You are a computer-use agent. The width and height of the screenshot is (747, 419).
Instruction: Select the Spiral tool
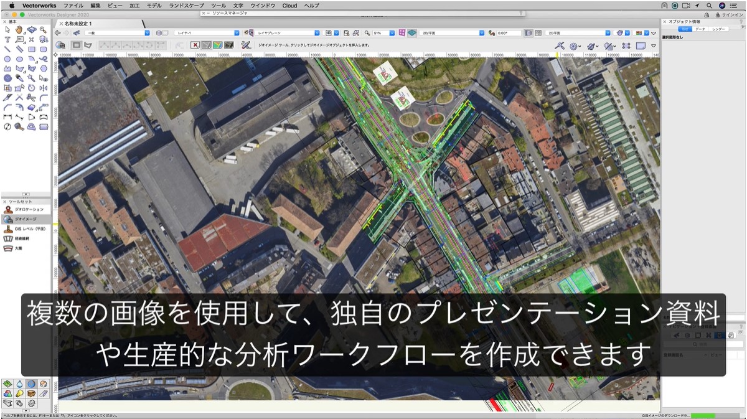[7, 78]
